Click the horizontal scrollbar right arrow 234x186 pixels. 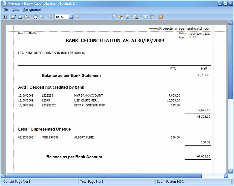pos(226,176)
